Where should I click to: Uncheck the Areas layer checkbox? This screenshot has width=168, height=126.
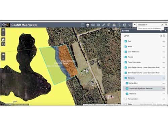pyautogui.click(x=126, y=46)
